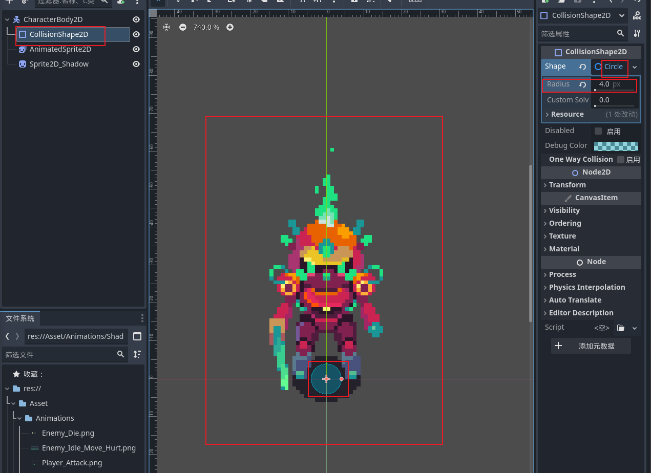Viewport: 651px width, 473px height.
Task: Select the 收藏 favorites row
Action: [29, 374]
